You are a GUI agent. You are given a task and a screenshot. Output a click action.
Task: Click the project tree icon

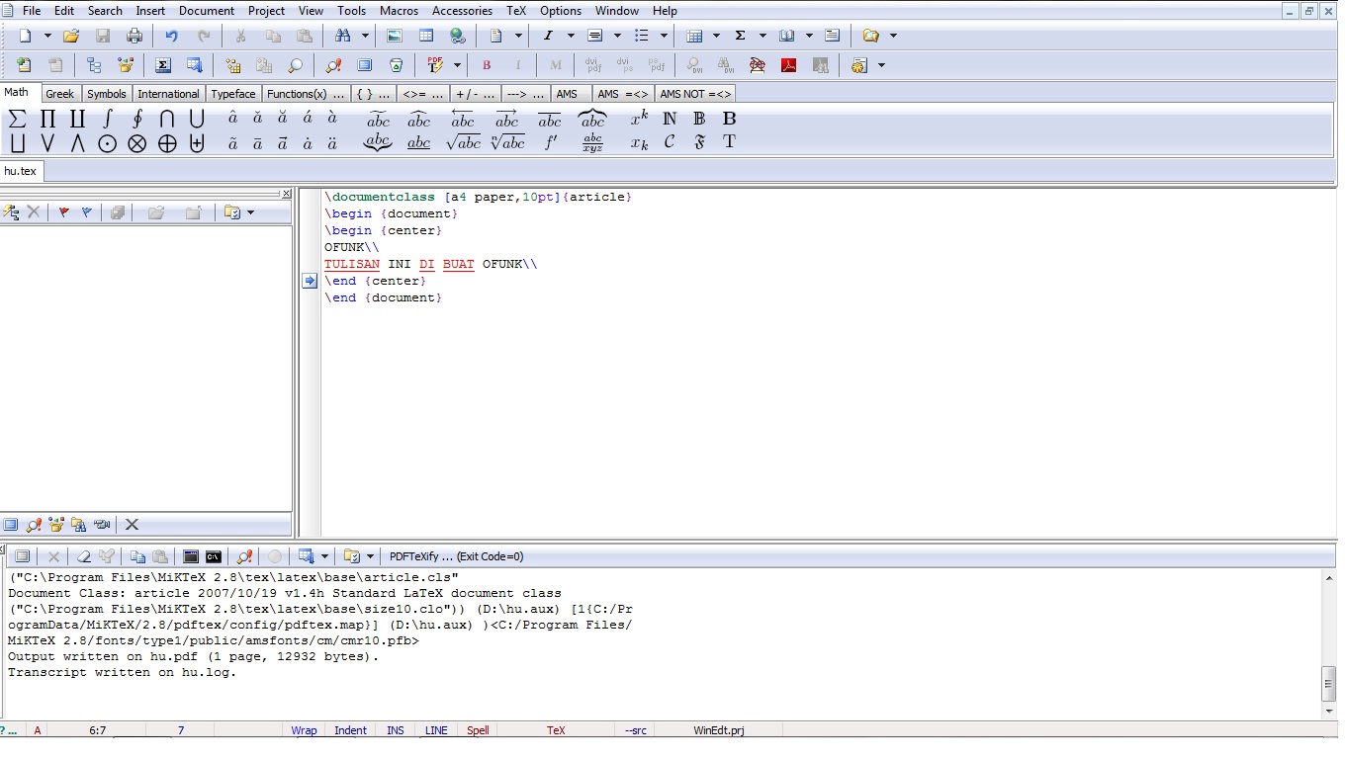coord(94,65)
